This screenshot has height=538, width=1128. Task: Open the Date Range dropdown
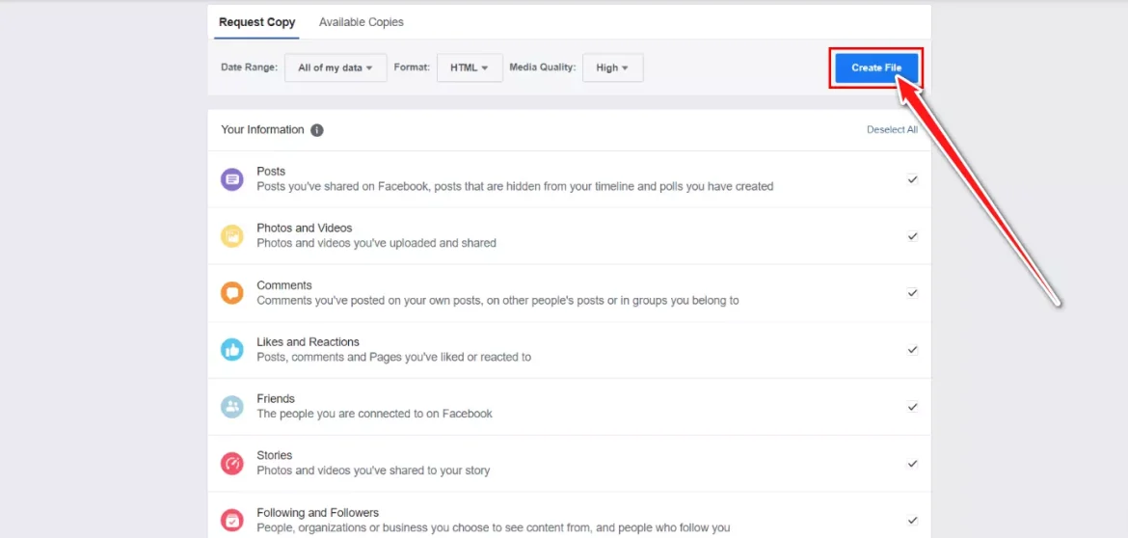click(x=336, y=67)
